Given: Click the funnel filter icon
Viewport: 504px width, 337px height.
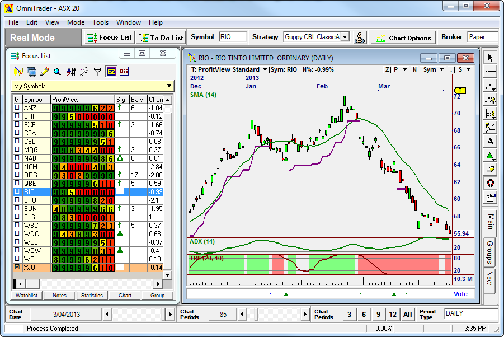Looking at the screenshot, I should pos(97,72).
